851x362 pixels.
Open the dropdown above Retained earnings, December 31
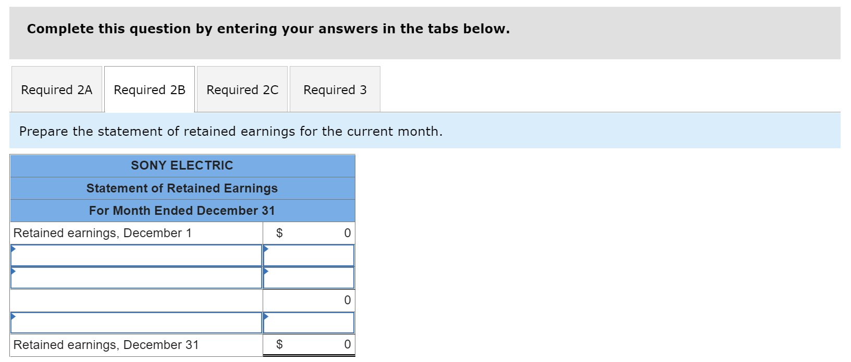[x=135, y=322]
